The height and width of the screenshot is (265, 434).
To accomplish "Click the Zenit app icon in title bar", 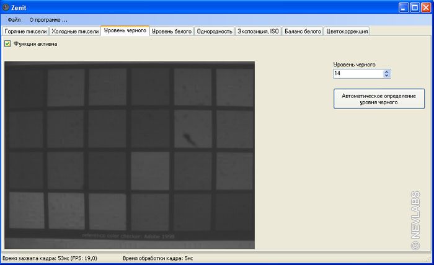I will click(6, 6).
